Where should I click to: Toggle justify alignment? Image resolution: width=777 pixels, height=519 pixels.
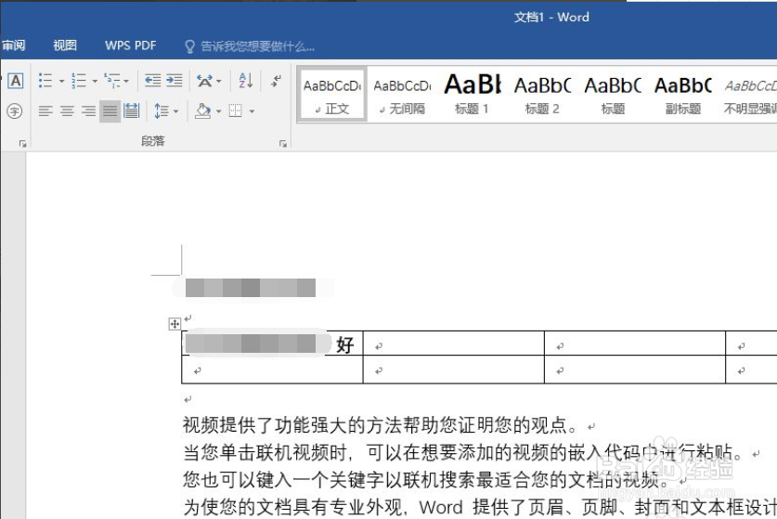tap(110, 111)
